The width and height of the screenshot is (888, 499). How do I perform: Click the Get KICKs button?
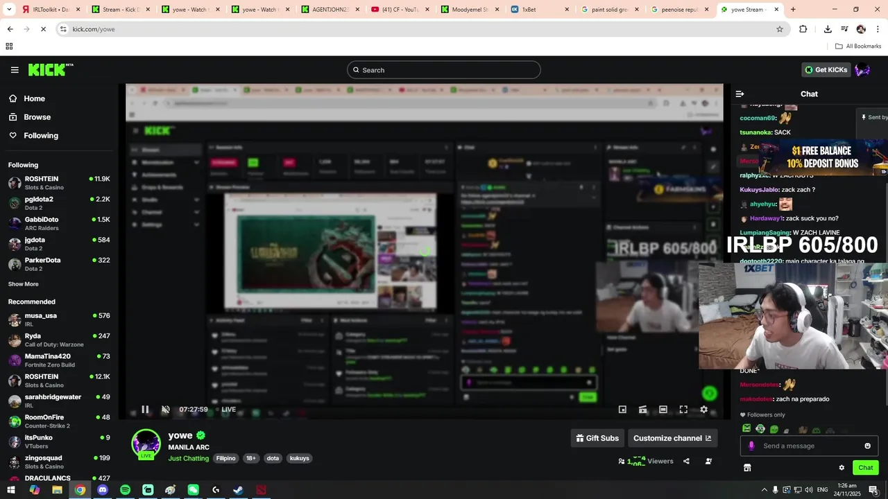click(x=826, y=70)
